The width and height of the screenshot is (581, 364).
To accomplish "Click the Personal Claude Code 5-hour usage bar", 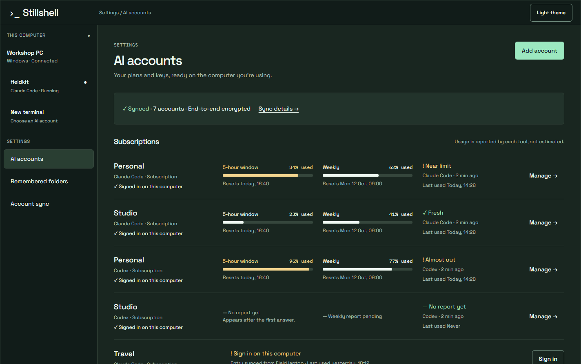I will 268,175.
